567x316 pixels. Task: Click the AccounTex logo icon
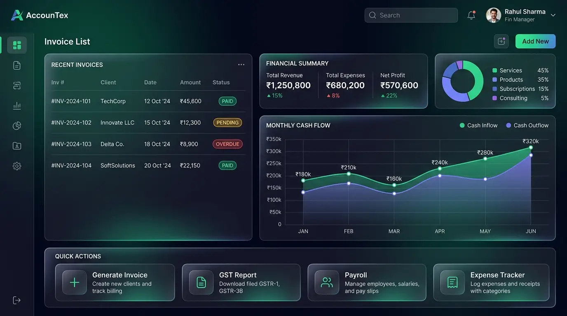(17, 15)
